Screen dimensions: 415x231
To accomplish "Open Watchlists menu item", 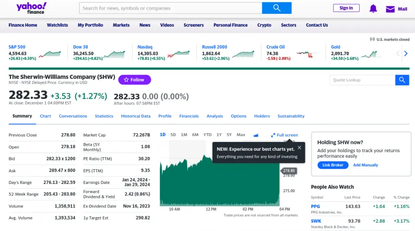I will [x=58, y=25].
